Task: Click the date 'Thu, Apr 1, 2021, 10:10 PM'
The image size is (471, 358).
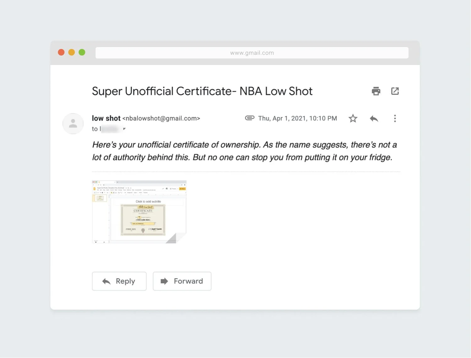Action: click(298, 118)
